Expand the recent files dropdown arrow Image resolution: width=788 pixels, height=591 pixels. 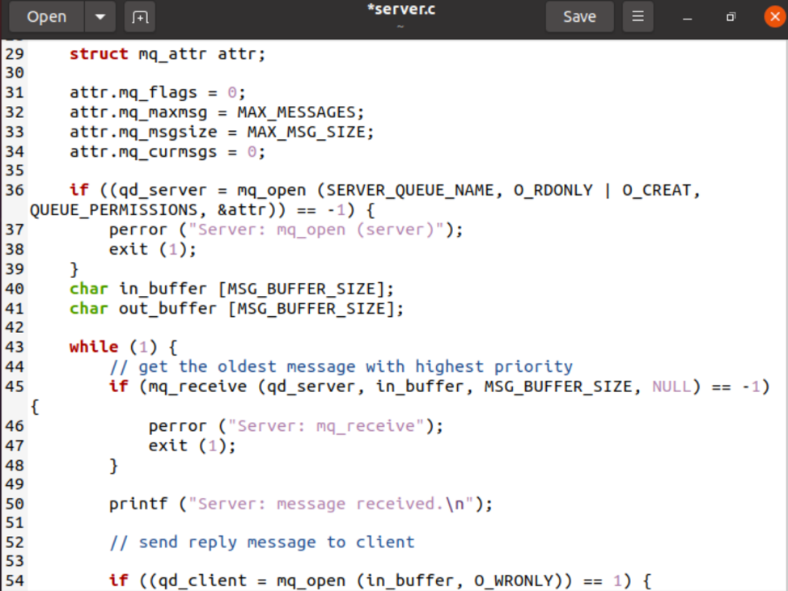[100, 16]
